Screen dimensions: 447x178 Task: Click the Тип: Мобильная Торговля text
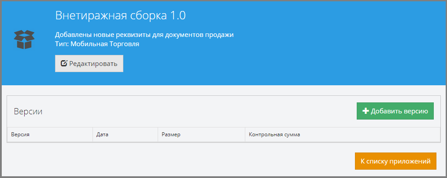pos(97,44)
